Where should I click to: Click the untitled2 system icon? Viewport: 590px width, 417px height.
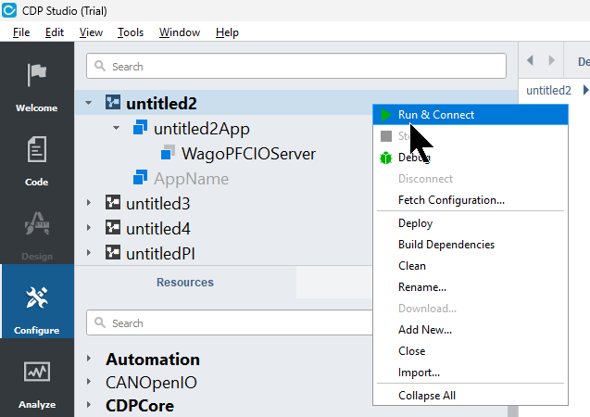(113, 102)
